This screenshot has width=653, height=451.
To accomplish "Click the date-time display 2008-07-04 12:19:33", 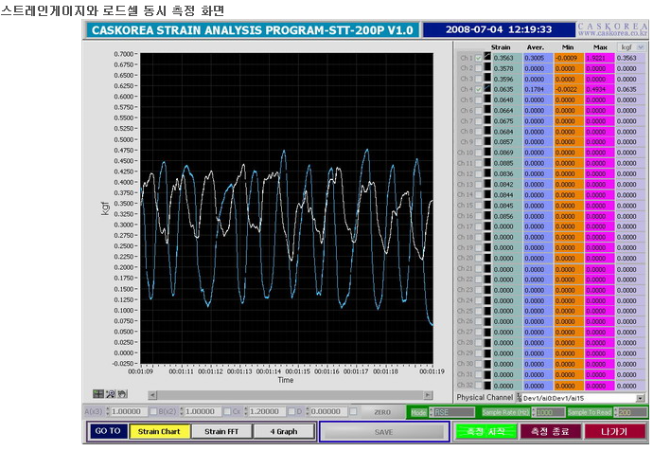I will pyautogui.click(x=499, y=29).
